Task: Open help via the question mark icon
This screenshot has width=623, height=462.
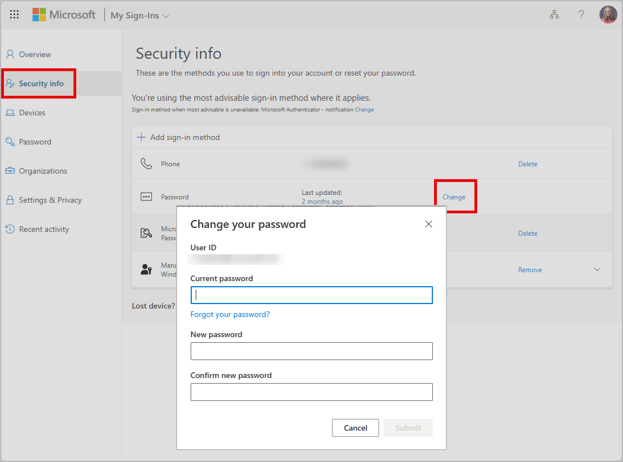Action: [581, 15]
